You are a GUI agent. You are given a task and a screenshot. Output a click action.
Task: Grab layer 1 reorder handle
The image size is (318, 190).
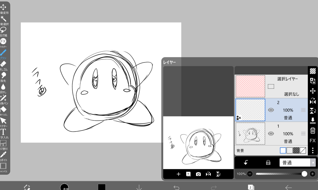303,134
